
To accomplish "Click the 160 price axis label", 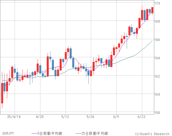I will [157, 94].
